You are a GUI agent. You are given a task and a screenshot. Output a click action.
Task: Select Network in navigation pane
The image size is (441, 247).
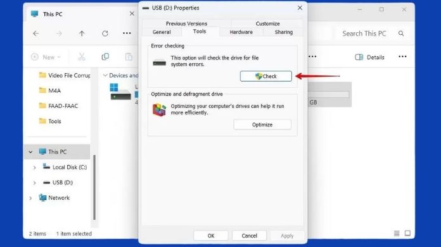(54, 198)
